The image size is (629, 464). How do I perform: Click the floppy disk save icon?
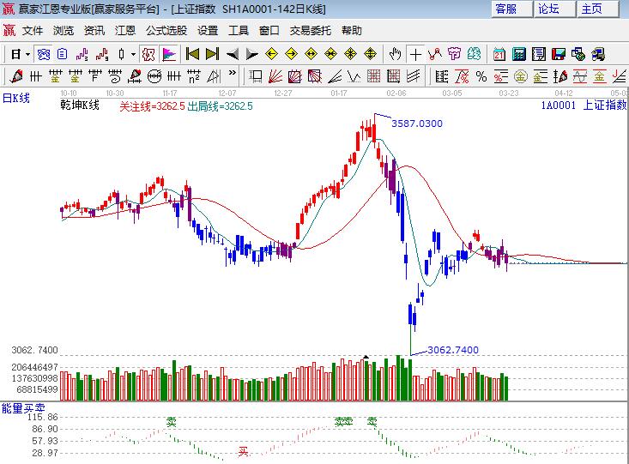(x=559, y=54)
